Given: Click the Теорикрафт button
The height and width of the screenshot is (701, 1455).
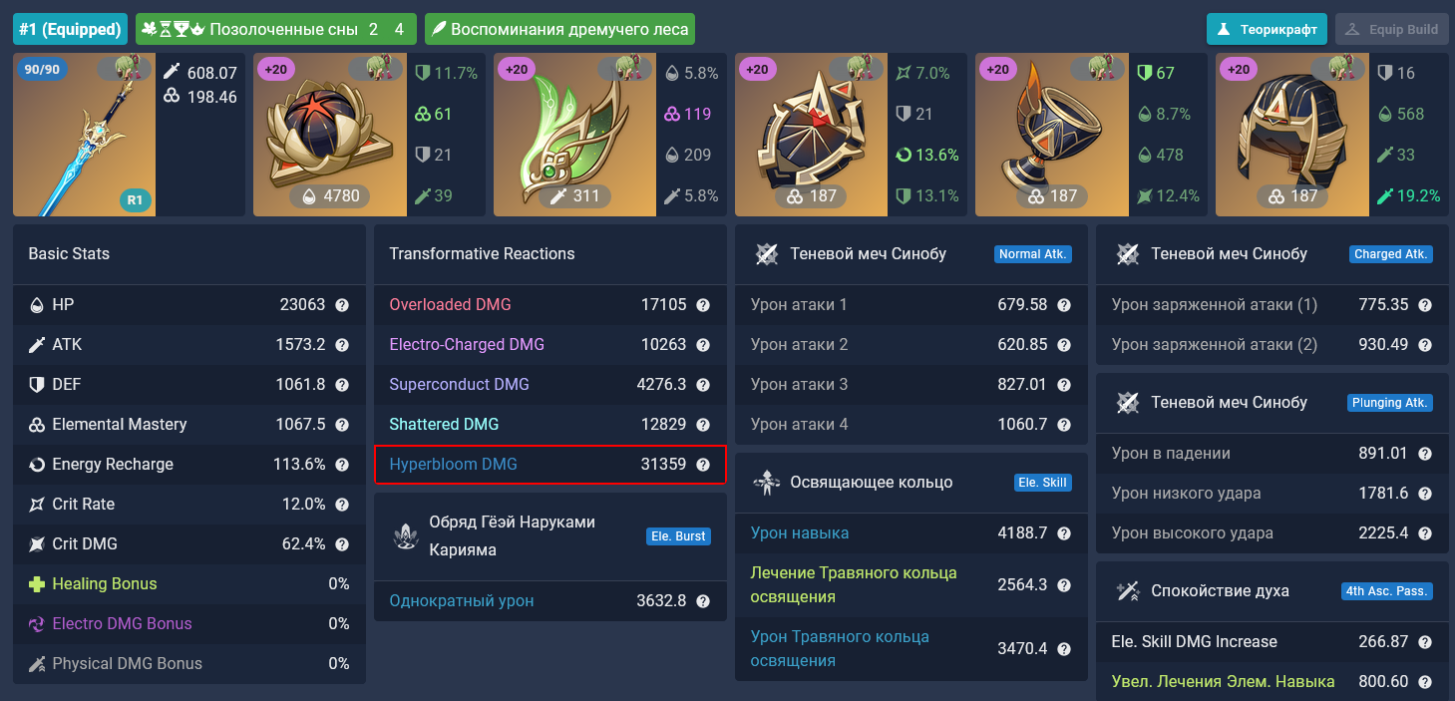Looking at the screenshot, I should 1267,29.
